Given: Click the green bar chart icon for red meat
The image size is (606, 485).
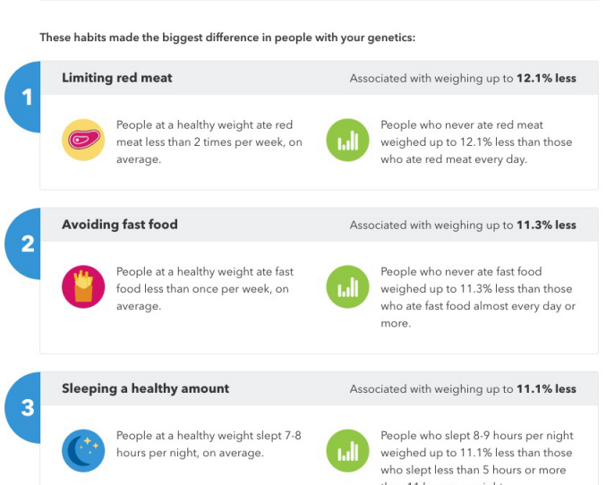Looking at the screenshot, I should [x=348, y=140].
